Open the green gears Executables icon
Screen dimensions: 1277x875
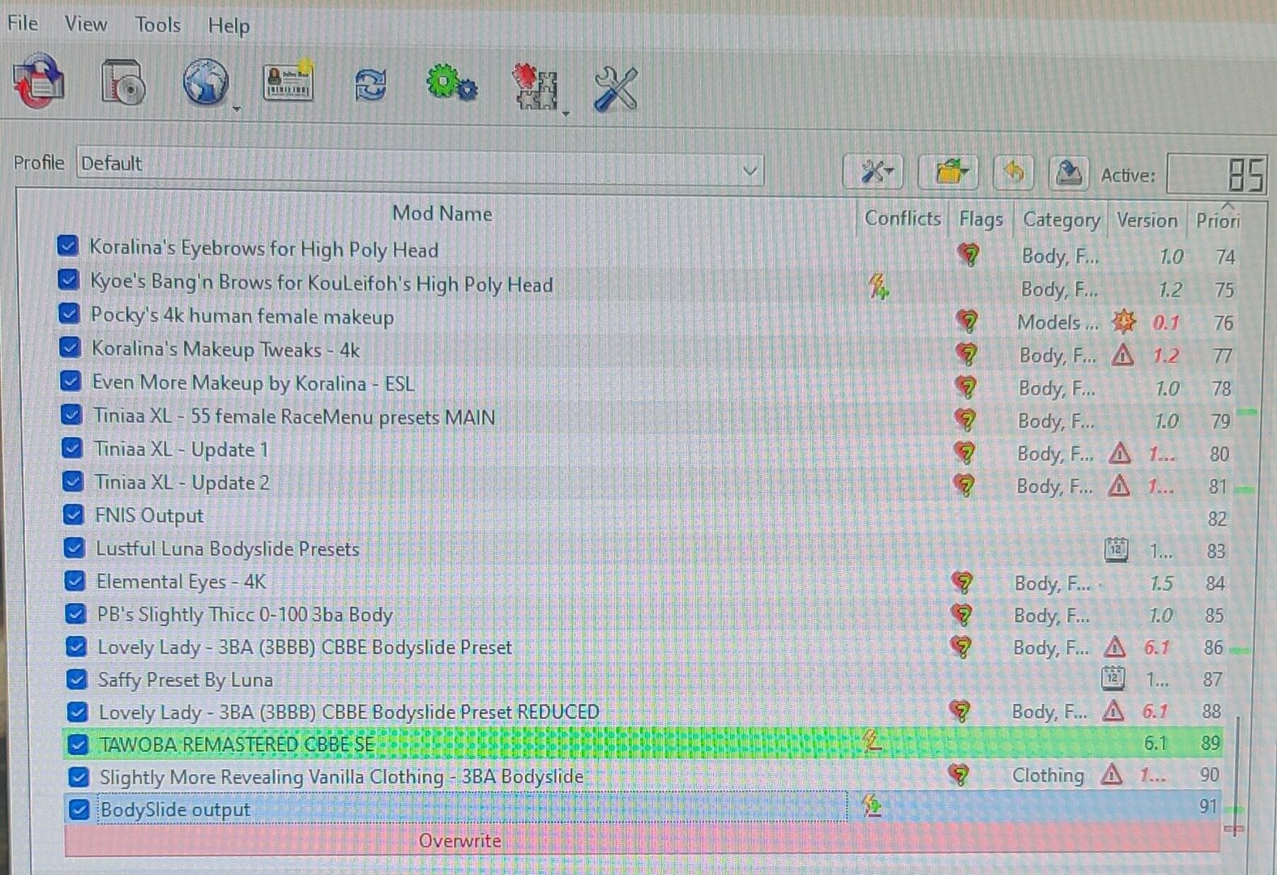[451, 83]
